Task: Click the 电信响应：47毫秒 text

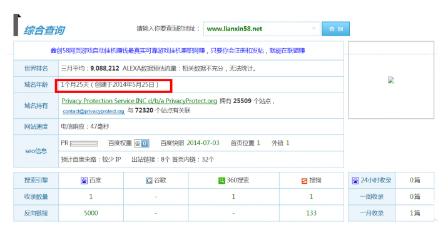Action: [85, 127]
